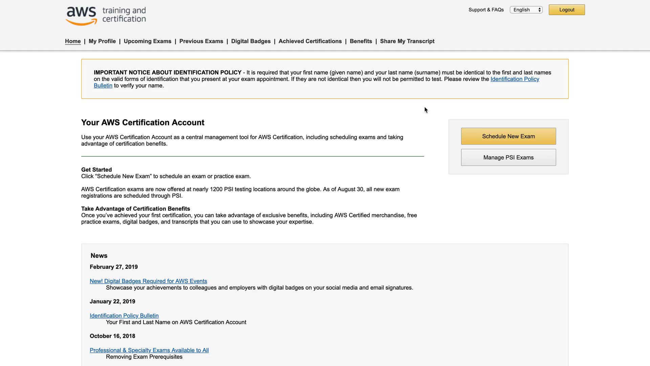
Task: Click the News section heading
Action: coord(99,256)
